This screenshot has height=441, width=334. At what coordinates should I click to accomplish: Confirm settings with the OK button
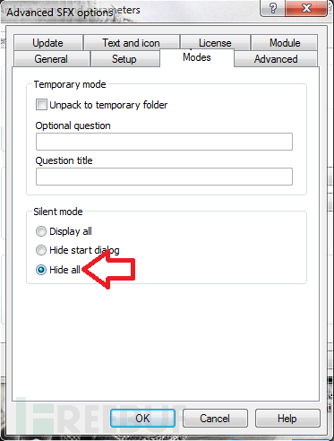pyautogui.click(x=142, y=419)
